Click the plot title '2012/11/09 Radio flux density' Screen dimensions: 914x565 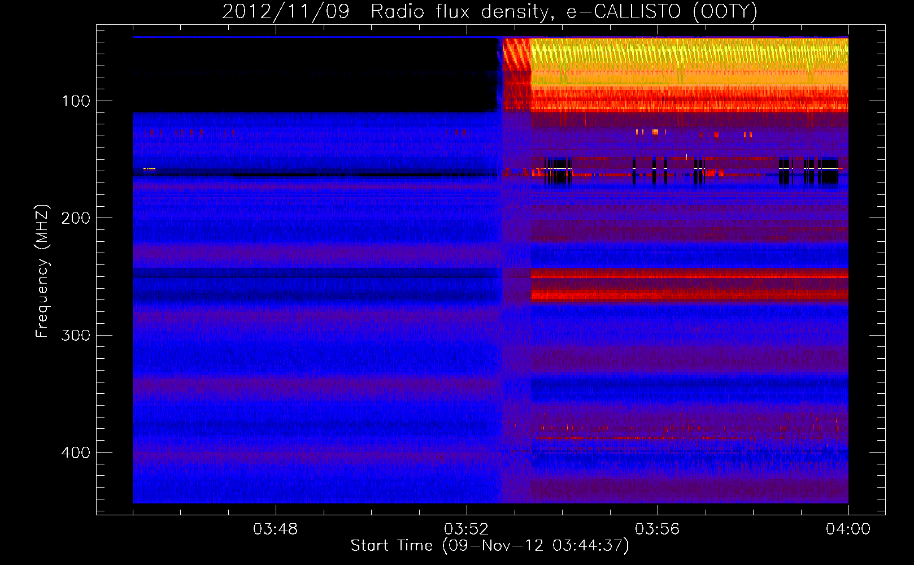coord(490,12)
